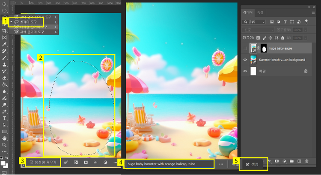
Task: Select the Rectangle shape tool
Action: 4,132
